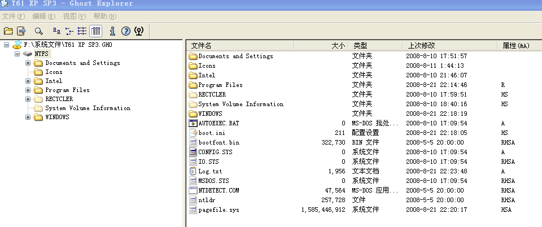
Task: Expand the Intel folder in tree
Action: [28, 81]
